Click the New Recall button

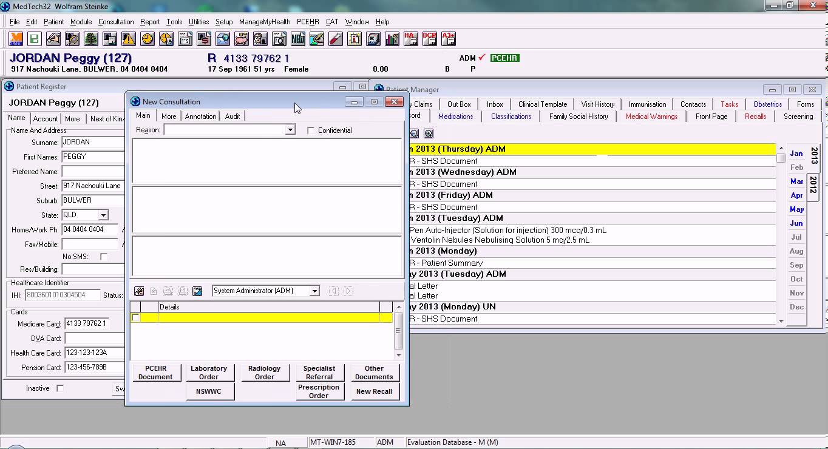click(x=374, y=391)
